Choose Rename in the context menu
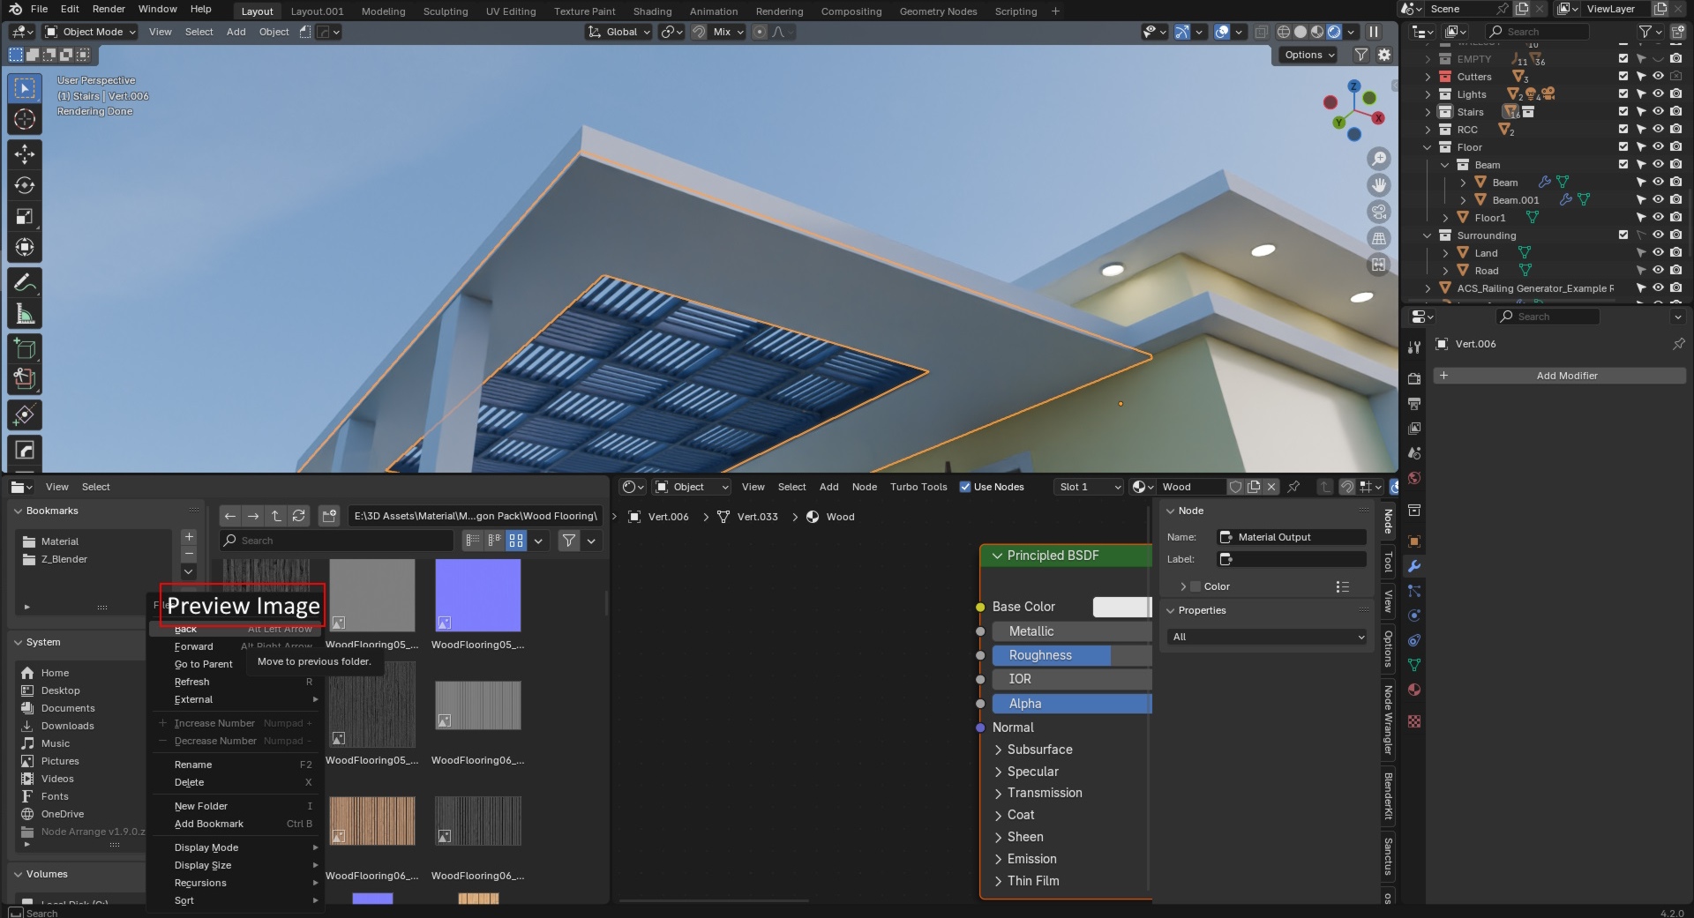Image resolution: width=1694 pixels, height=918 pixels. click(193, 765)
